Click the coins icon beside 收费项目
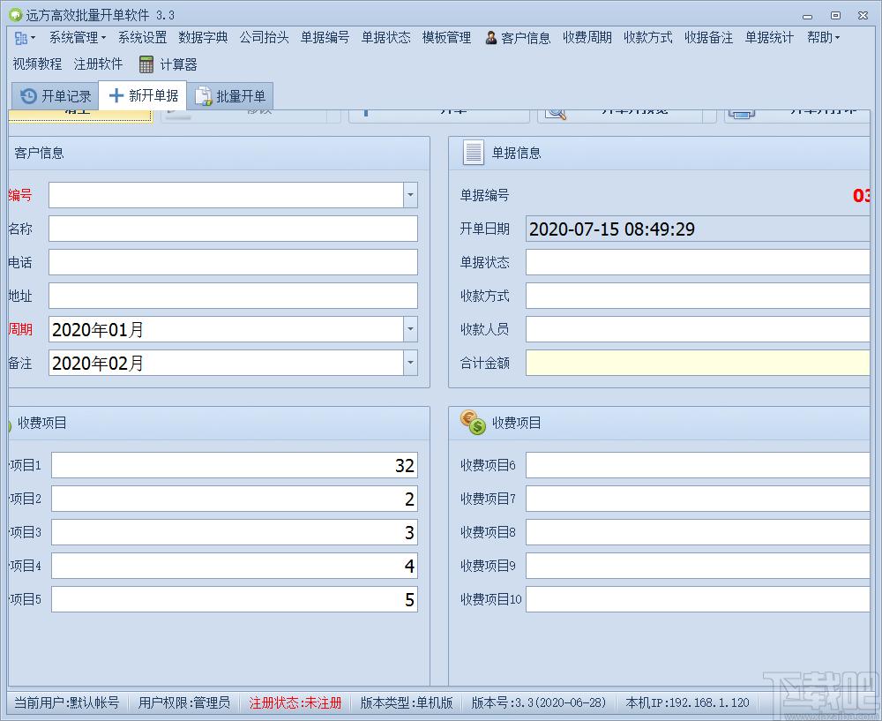This screenshot has height=721, width=882. pos(473,422)
